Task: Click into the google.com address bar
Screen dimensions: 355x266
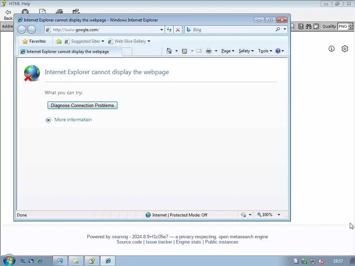Action: pyautogui.click(x=105, y=30)
